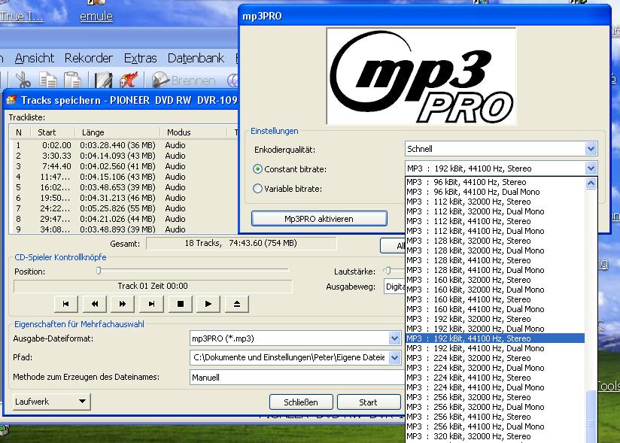
Task: Open the Methode zum Erzeugen des Dateinames field
Action: [297, 378]
